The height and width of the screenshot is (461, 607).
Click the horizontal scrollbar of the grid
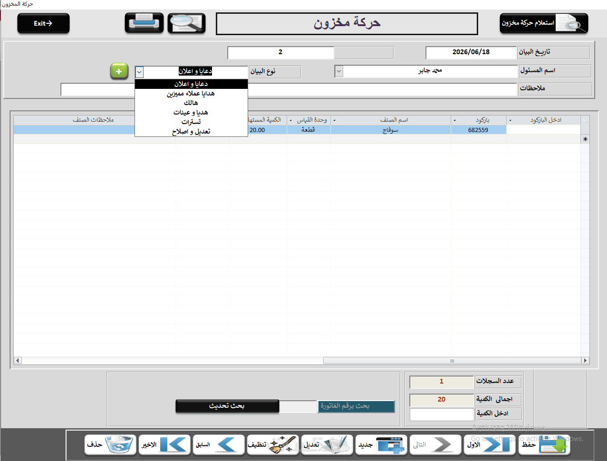[302, 361]
